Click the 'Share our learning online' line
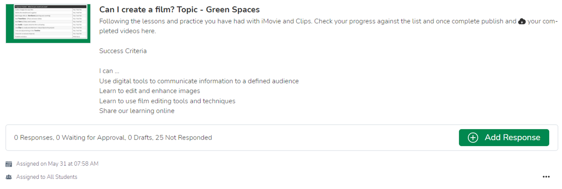The image size is (562, 189). 137,111
